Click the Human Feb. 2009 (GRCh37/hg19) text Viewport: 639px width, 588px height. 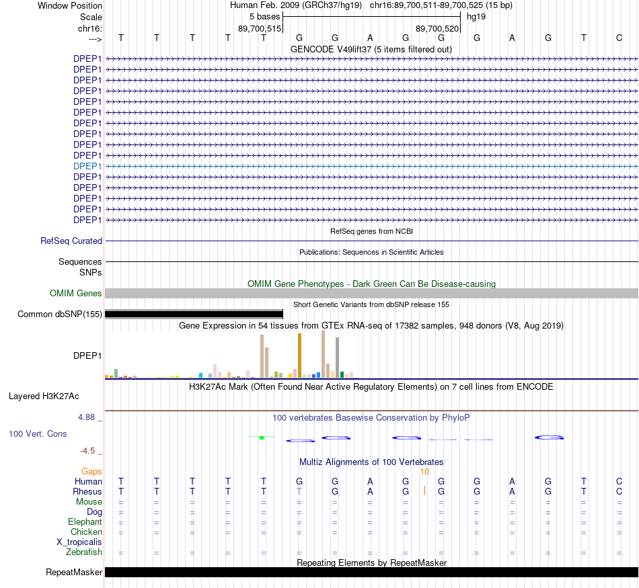[x=296, y=5]
